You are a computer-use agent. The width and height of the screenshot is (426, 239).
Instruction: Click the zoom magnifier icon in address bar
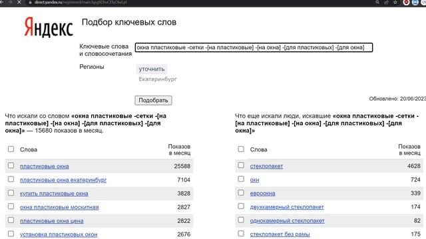click(x=377, y=2)
